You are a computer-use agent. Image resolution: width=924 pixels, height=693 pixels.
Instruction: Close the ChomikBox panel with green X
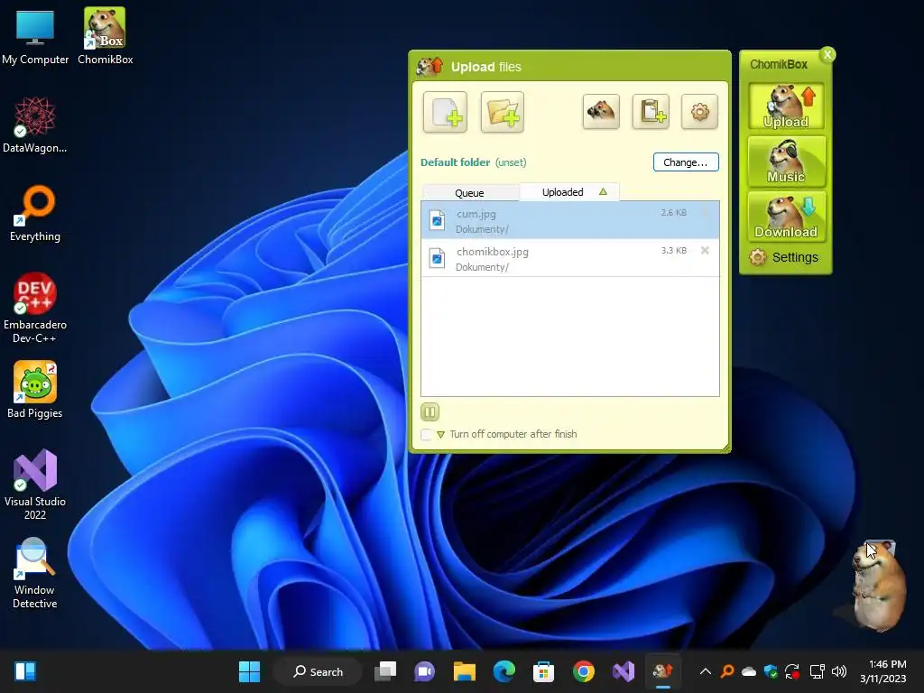click(x=827, y=55)
